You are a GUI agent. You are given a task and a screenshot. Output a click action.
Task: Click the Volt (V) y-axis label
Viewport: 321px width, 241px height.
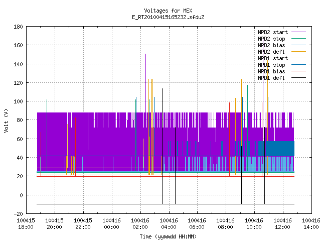[7, 121]
